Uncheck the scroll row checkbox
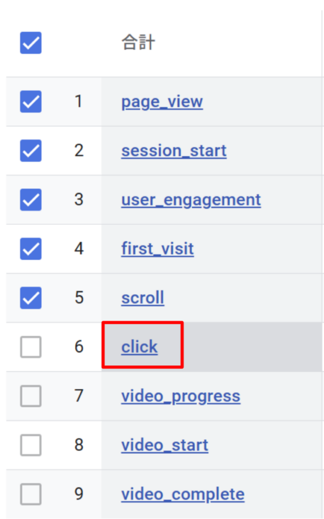The height and width of the screenshot is (519, 324). pos(31,298)
